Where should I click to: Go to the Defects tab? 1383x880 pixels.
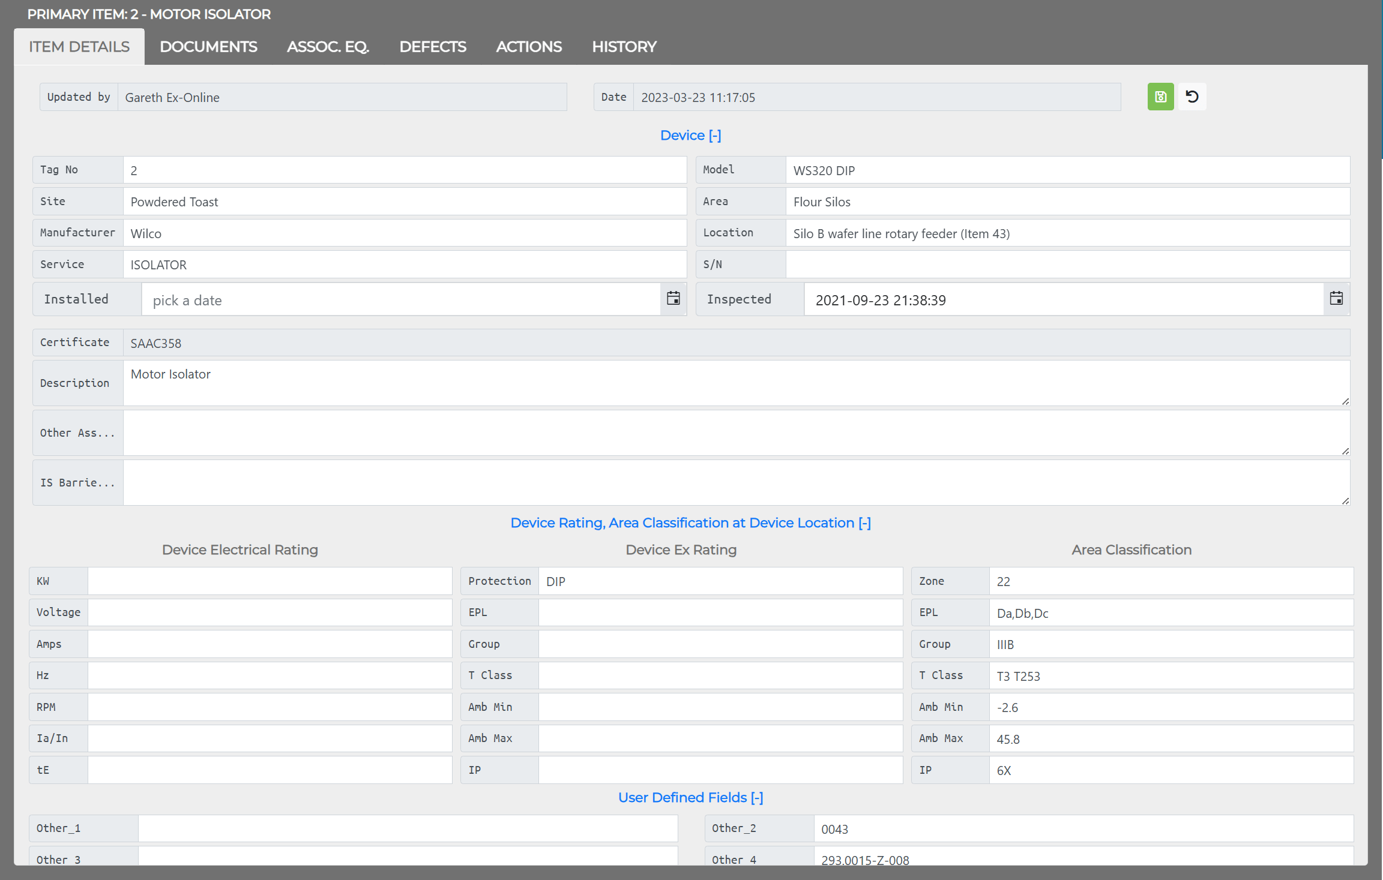pyautogui.click(x=433, y=47)
